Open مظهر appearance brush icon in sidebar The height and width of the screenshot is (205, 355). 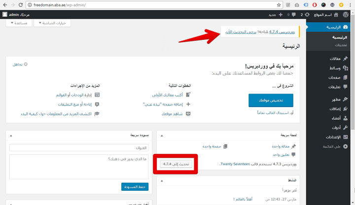(x=345, y=99)
